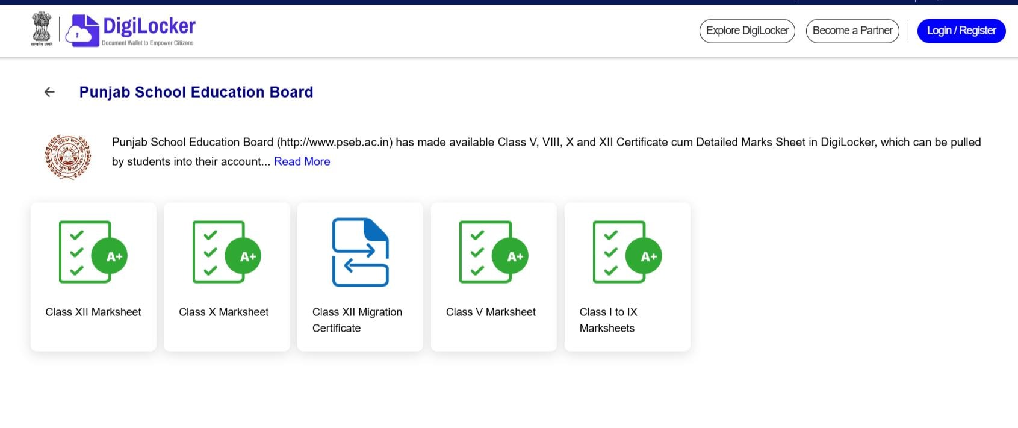Click the Class X Marksheet label
This screenshot has width=1018, height=428.
pyautogui.click(x=224, y=312)
